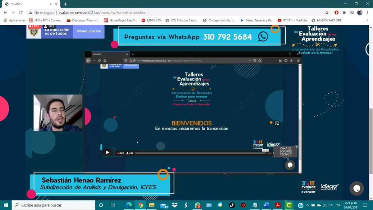The image size is (373, 210).
Task: Open a new Chrome tab
Action: click(66, 4)
